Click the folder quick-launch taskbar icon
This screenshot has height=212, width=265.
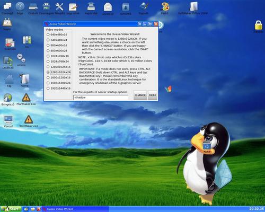click(x=33, y=209)
